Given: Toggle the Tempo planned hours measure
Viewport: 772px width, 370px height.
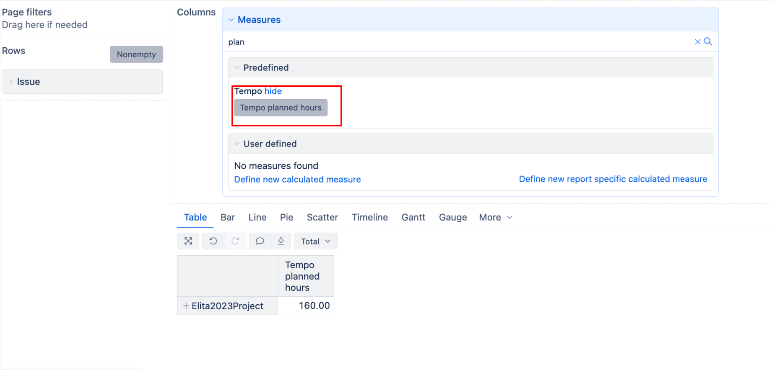Looking at the screenshot, I should (281, 108).
